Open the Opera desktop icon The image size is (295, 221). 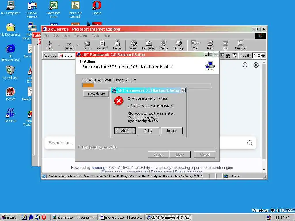click(97, 8)
